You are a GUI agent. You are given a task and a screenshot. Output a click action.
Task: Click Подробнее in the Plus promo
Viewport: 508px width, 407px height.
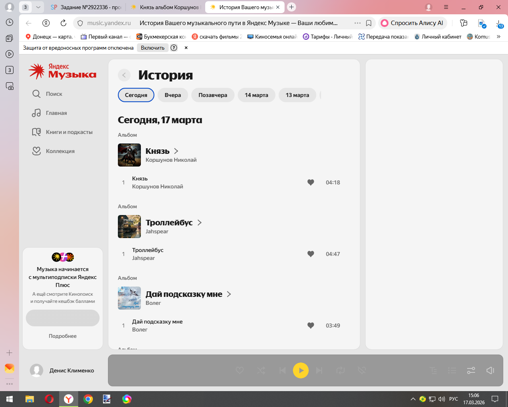(63, 336)
